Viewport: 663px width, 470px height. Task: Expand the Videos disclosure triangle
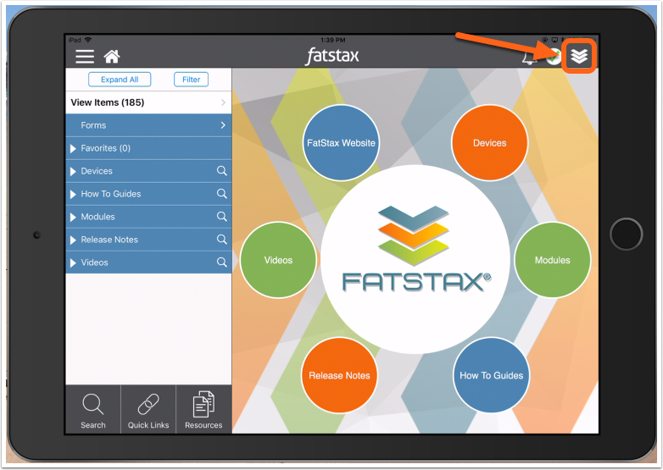click(x=73, y=263)
